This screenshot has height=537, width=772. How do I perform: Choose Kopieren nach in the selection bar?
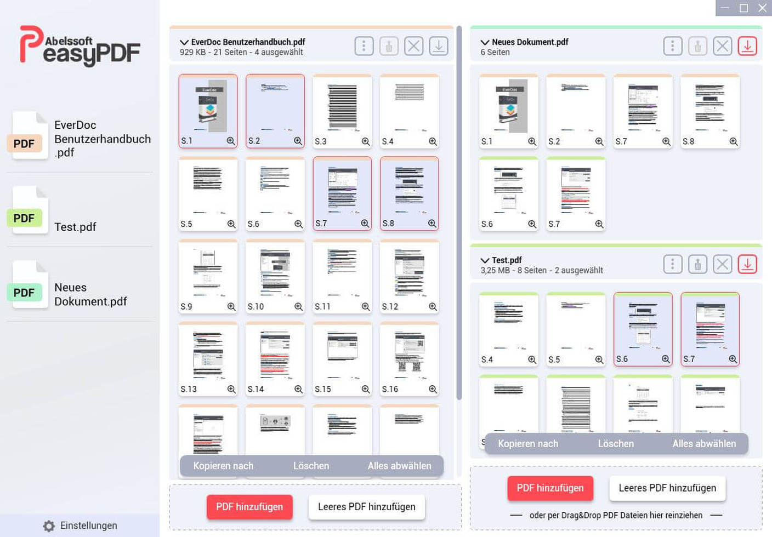coord(223,466)
